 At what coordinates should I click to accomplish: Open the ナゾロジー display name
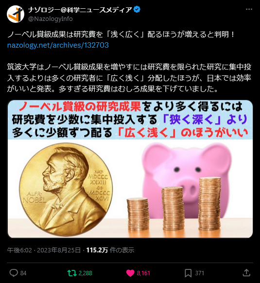80,10
